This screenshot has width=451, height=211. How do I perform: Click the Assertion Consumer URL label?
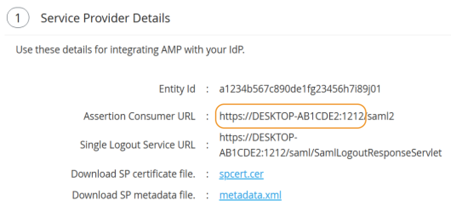pos(140,116)
